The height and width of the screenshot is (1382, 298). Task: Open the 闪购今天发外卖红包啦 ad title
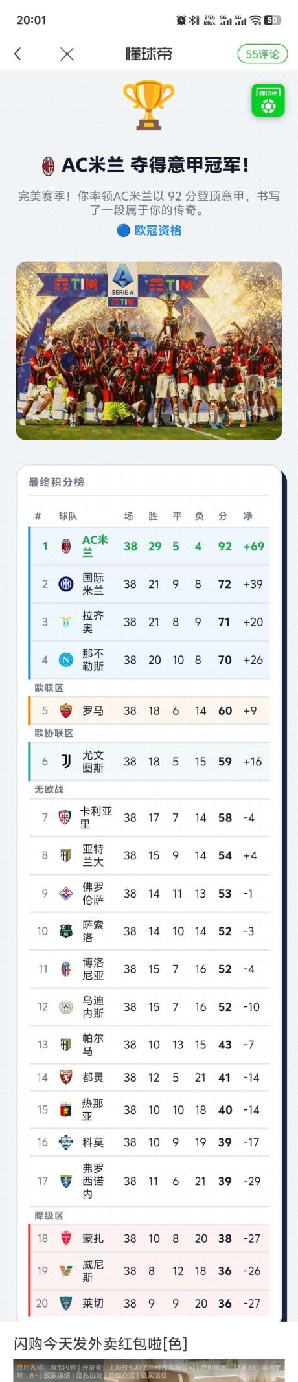100,1344
